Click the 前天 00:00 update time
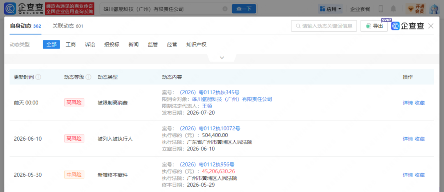This screenshot has width=444, height=192. point(26,103)
